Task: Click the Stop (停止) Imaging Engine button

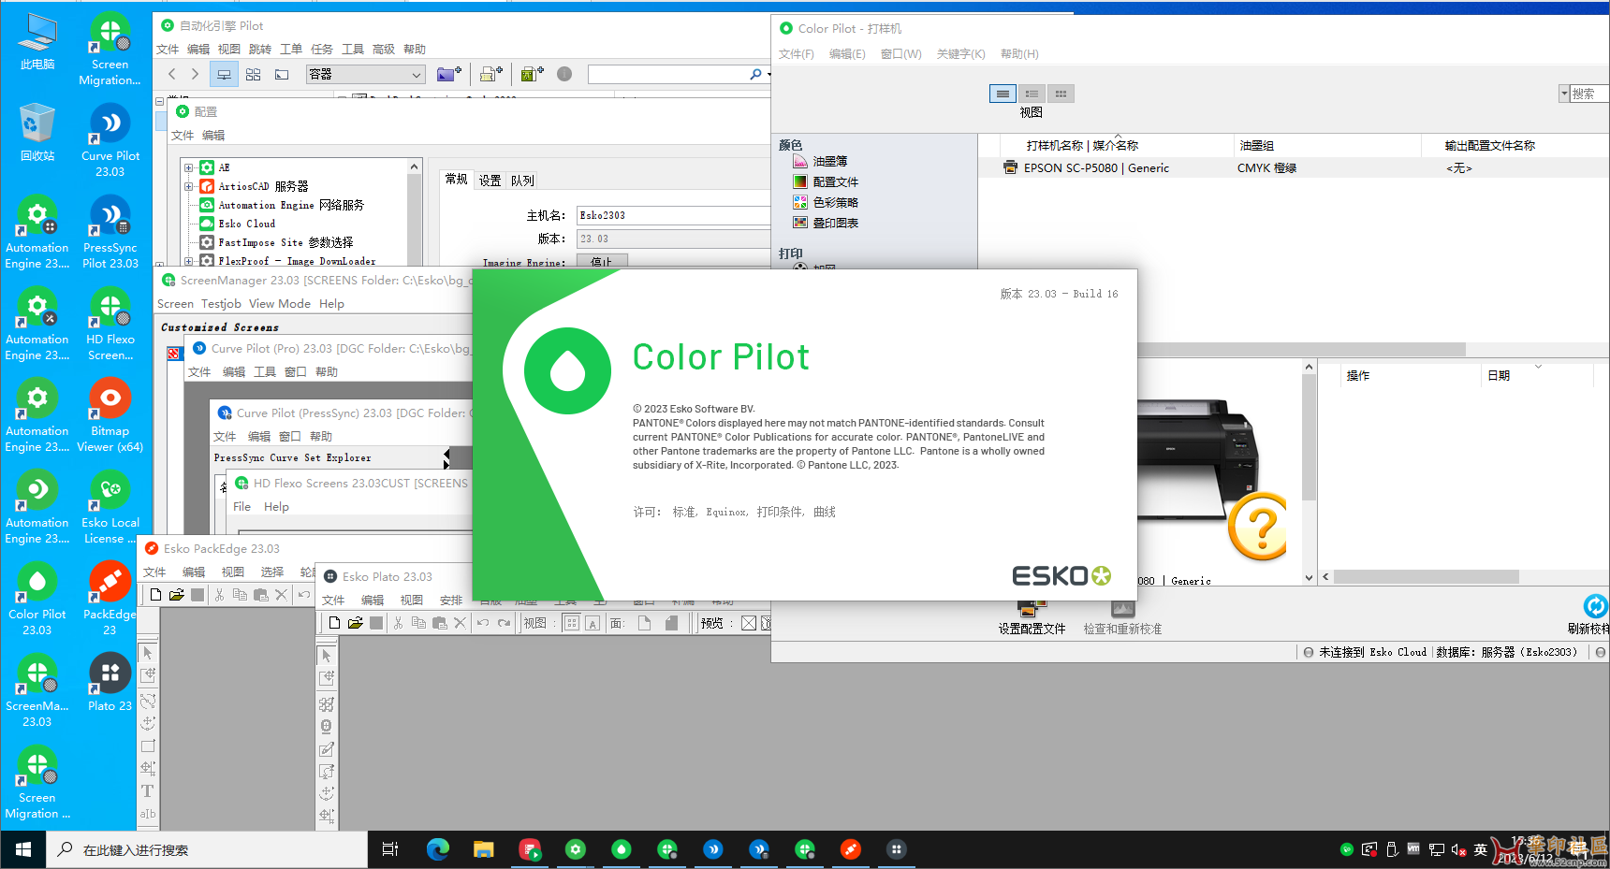Action: tap(602, 262)
